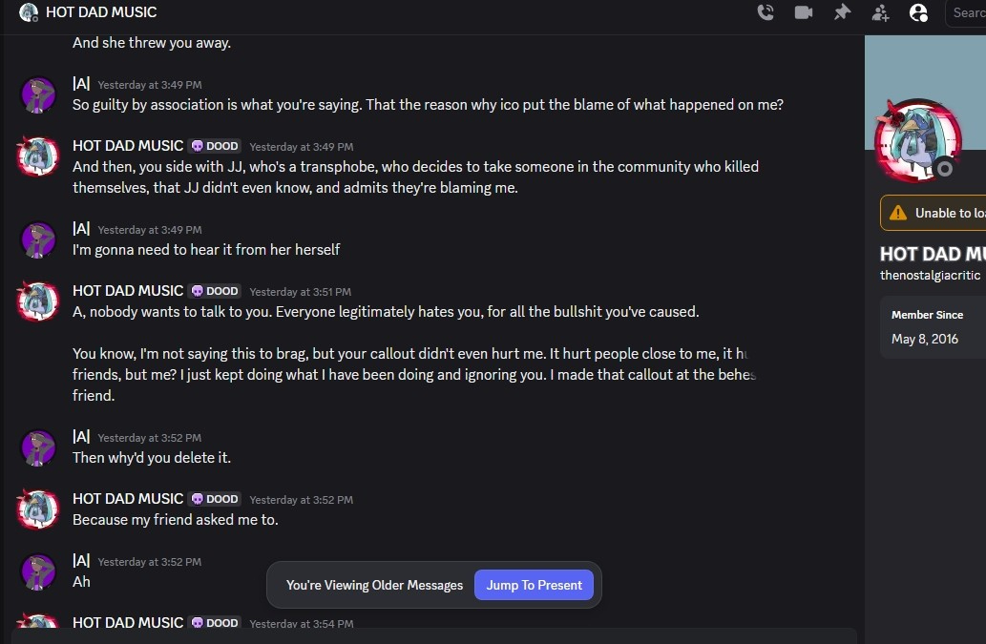Add friends to this DM
This screenshot has height=644, width=986.
tap(880, 12)
